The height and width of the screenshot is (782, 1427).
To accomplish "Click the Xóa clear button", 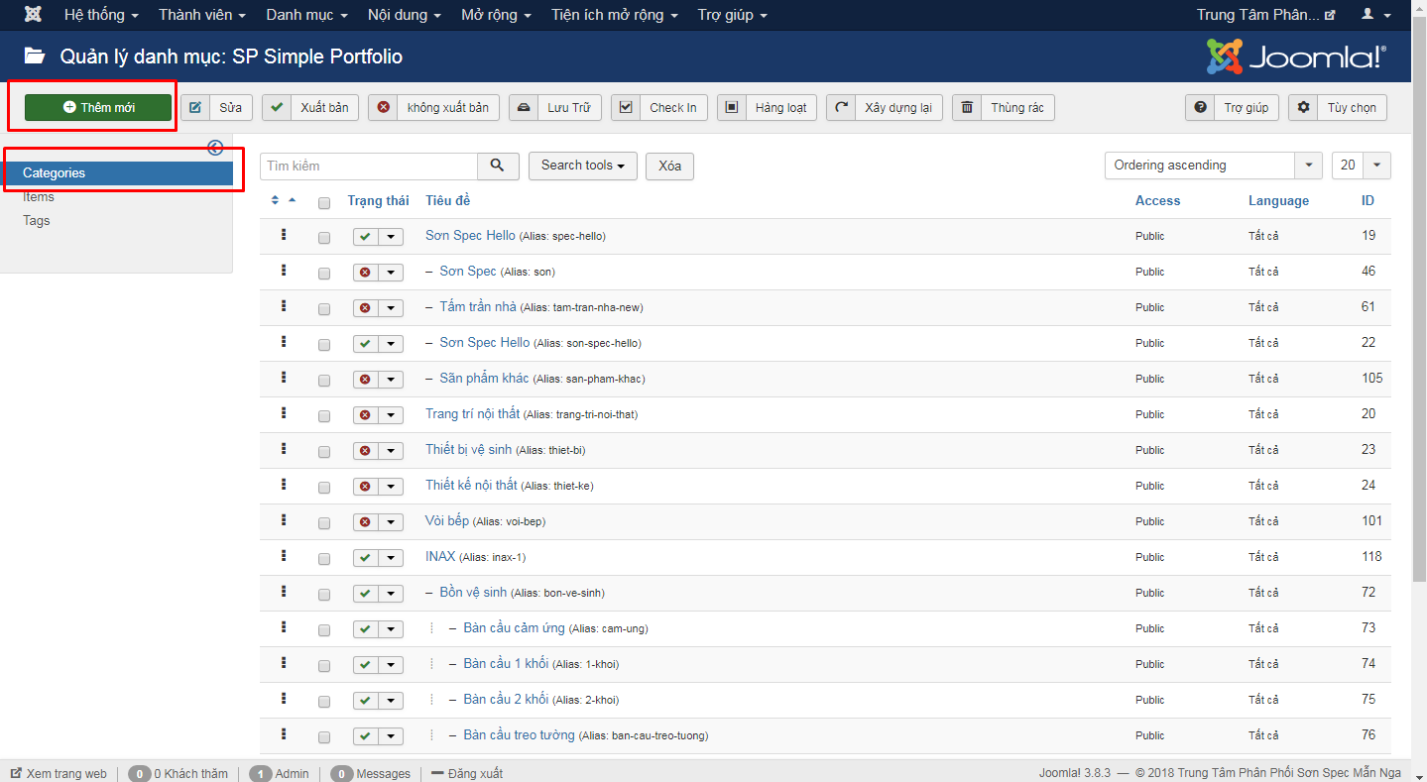I will [669, 166].
